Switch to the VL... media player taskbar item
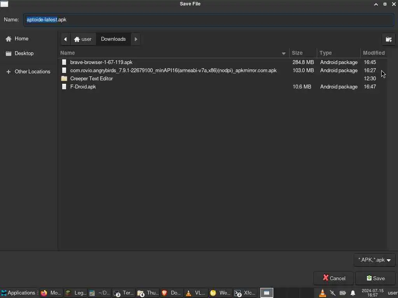Image resolution: width=398 pixels, height=298 pixels. 196,293
